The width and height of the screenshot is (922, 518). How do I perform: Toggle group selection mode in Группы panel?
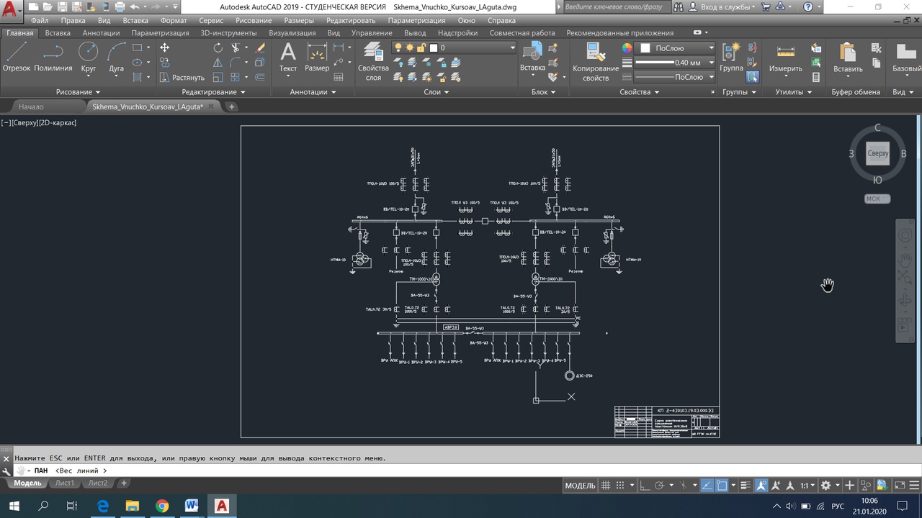pos(752,77)
